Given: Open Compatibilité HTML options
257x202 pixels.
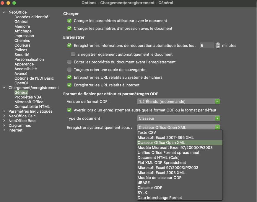Looking at the screenshot, I should [32, 106].
